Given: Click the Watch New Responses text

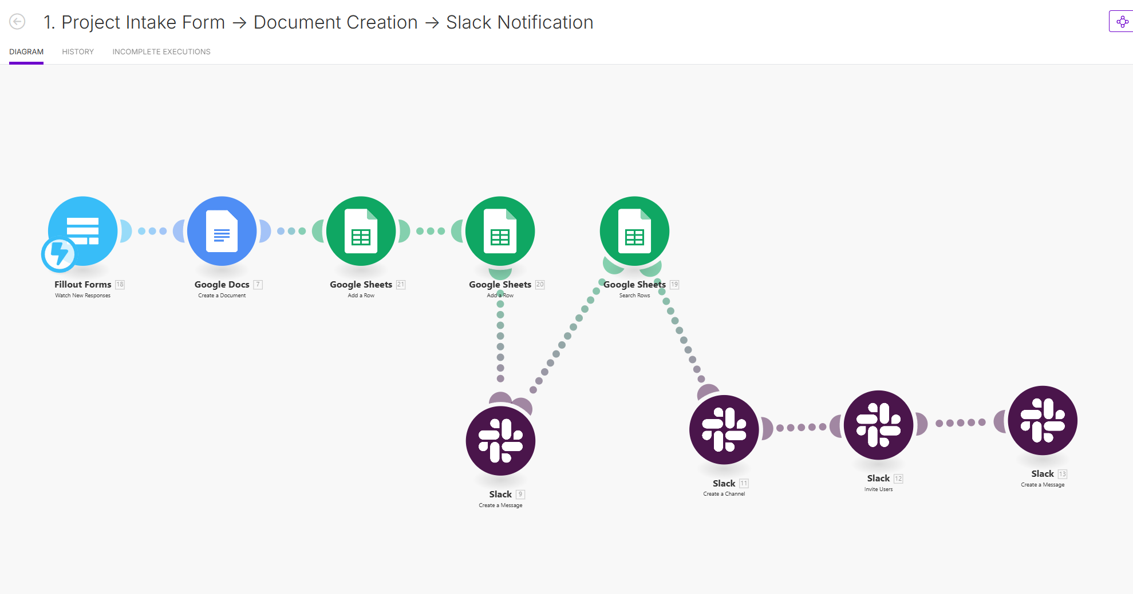Looking at the screenshot, I should pos(83,296).
